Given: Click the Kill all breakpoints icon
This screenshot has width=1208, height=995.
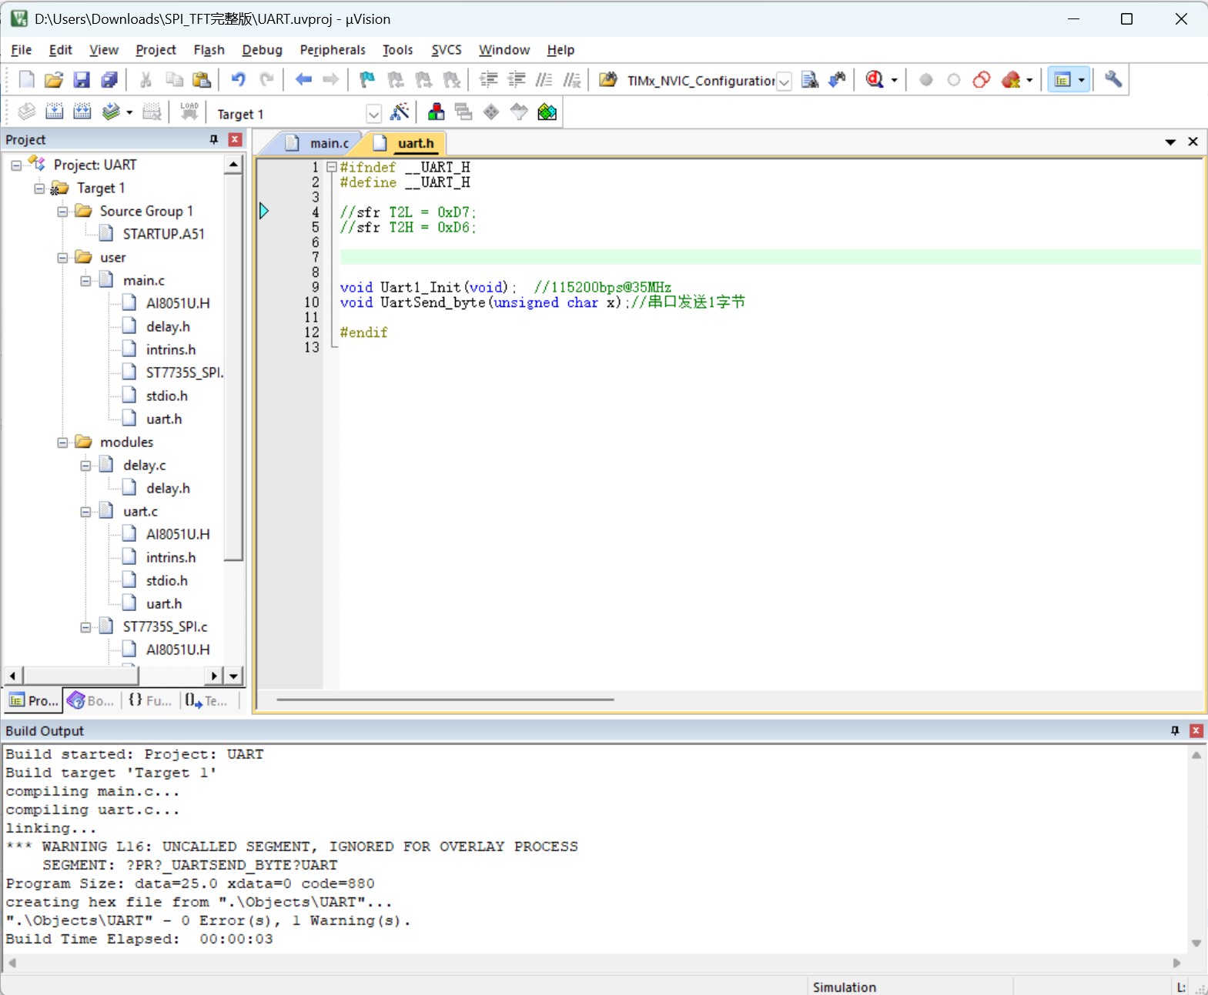Looking at the screenshot, I should 1011,79.
